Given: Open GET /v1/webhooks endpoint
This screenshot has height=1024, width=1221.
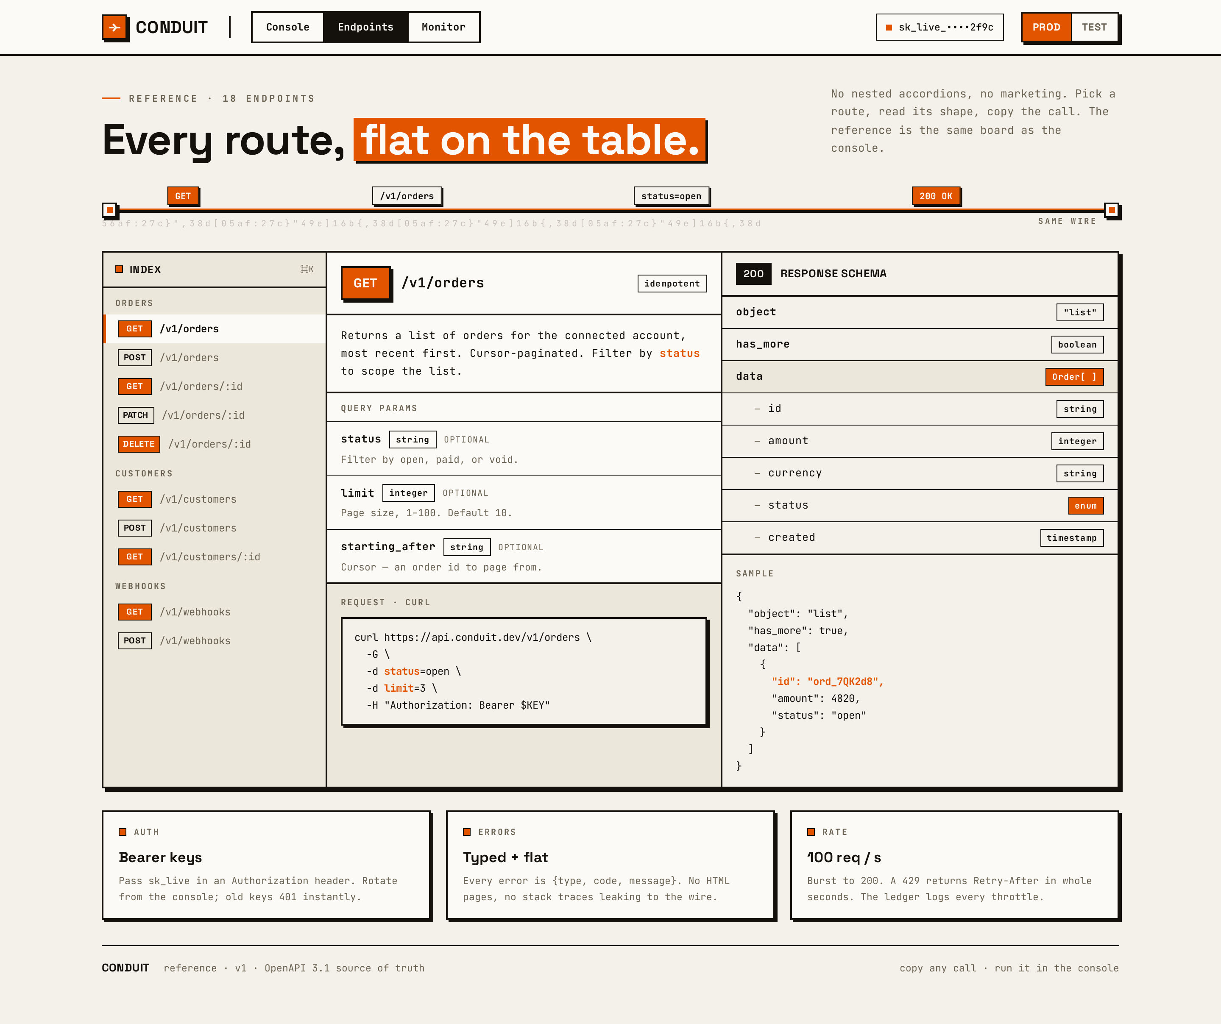Looking at the screenshot, I should point(215,612).
